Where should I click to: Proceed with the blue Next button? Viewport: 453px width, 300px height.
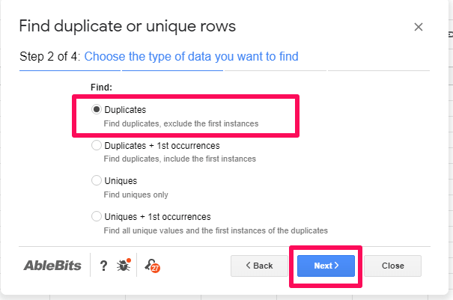(326, 266)
